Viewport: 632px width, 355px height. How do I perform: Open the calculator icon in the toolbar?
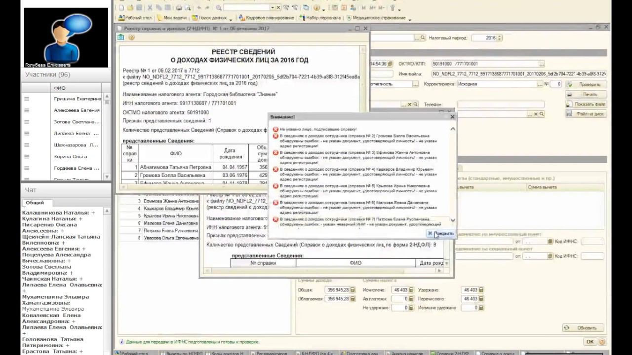tap(335, 7)
